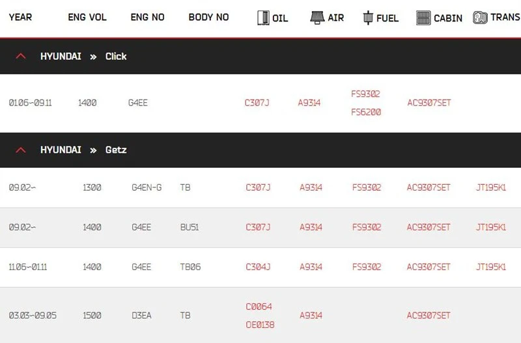The width and height of the screenshot is (521, 343).
Task: Click the Getz model name in header bar
Action: (116, 150)
